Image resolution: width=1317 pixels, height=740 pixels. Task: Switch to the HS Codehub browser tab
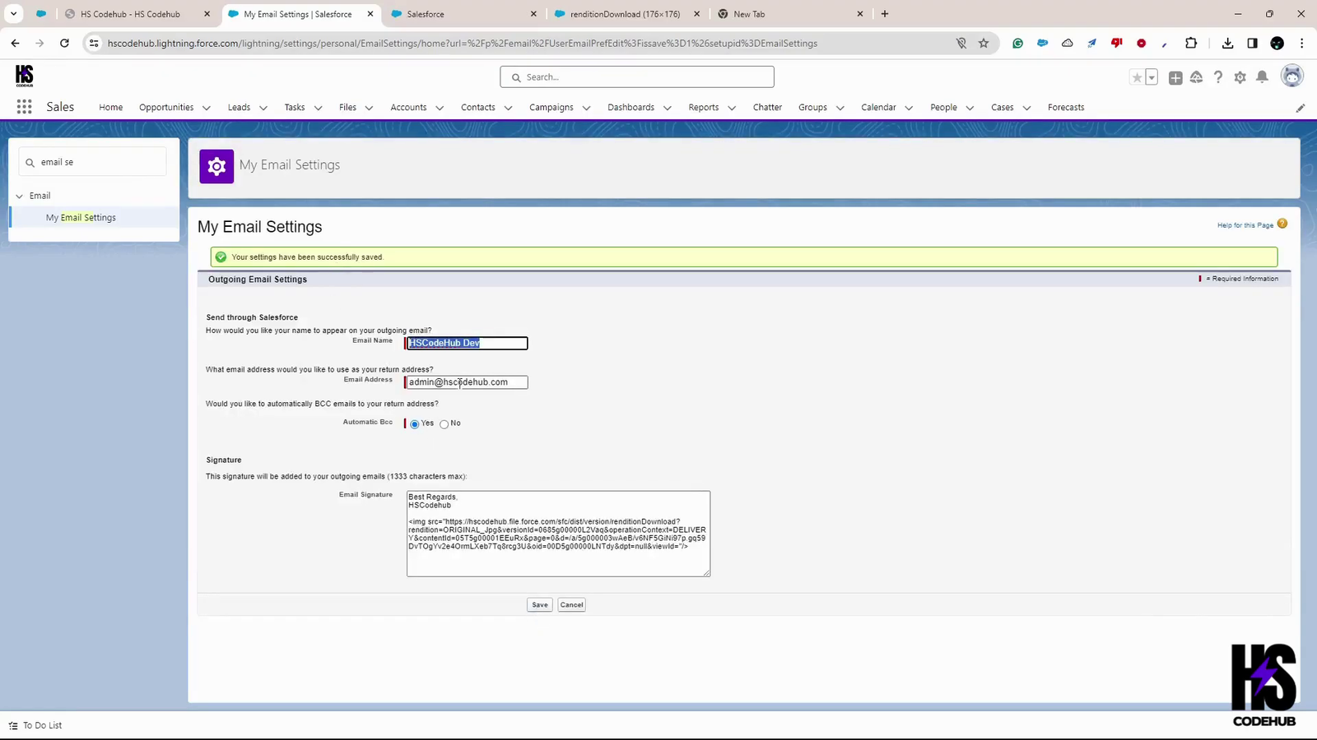[x=137, y=14]
